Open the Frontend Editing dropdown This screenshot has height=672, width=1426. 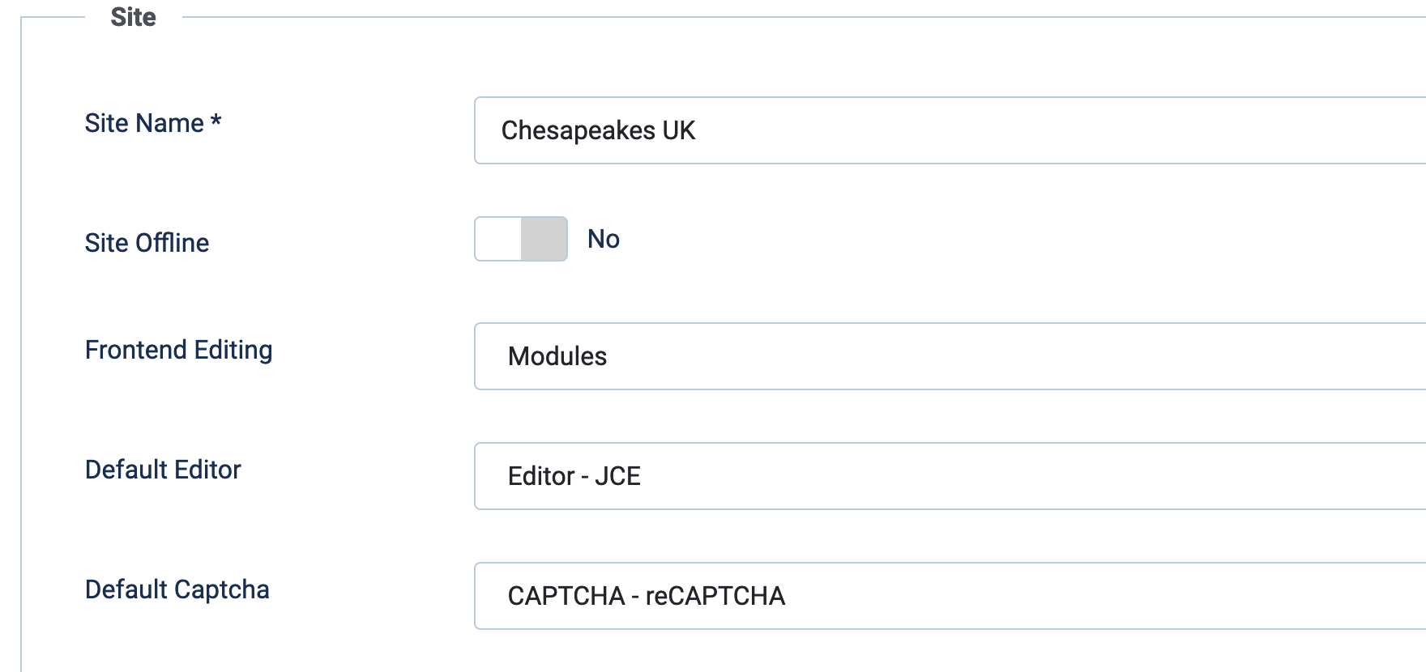coord(948,356)
